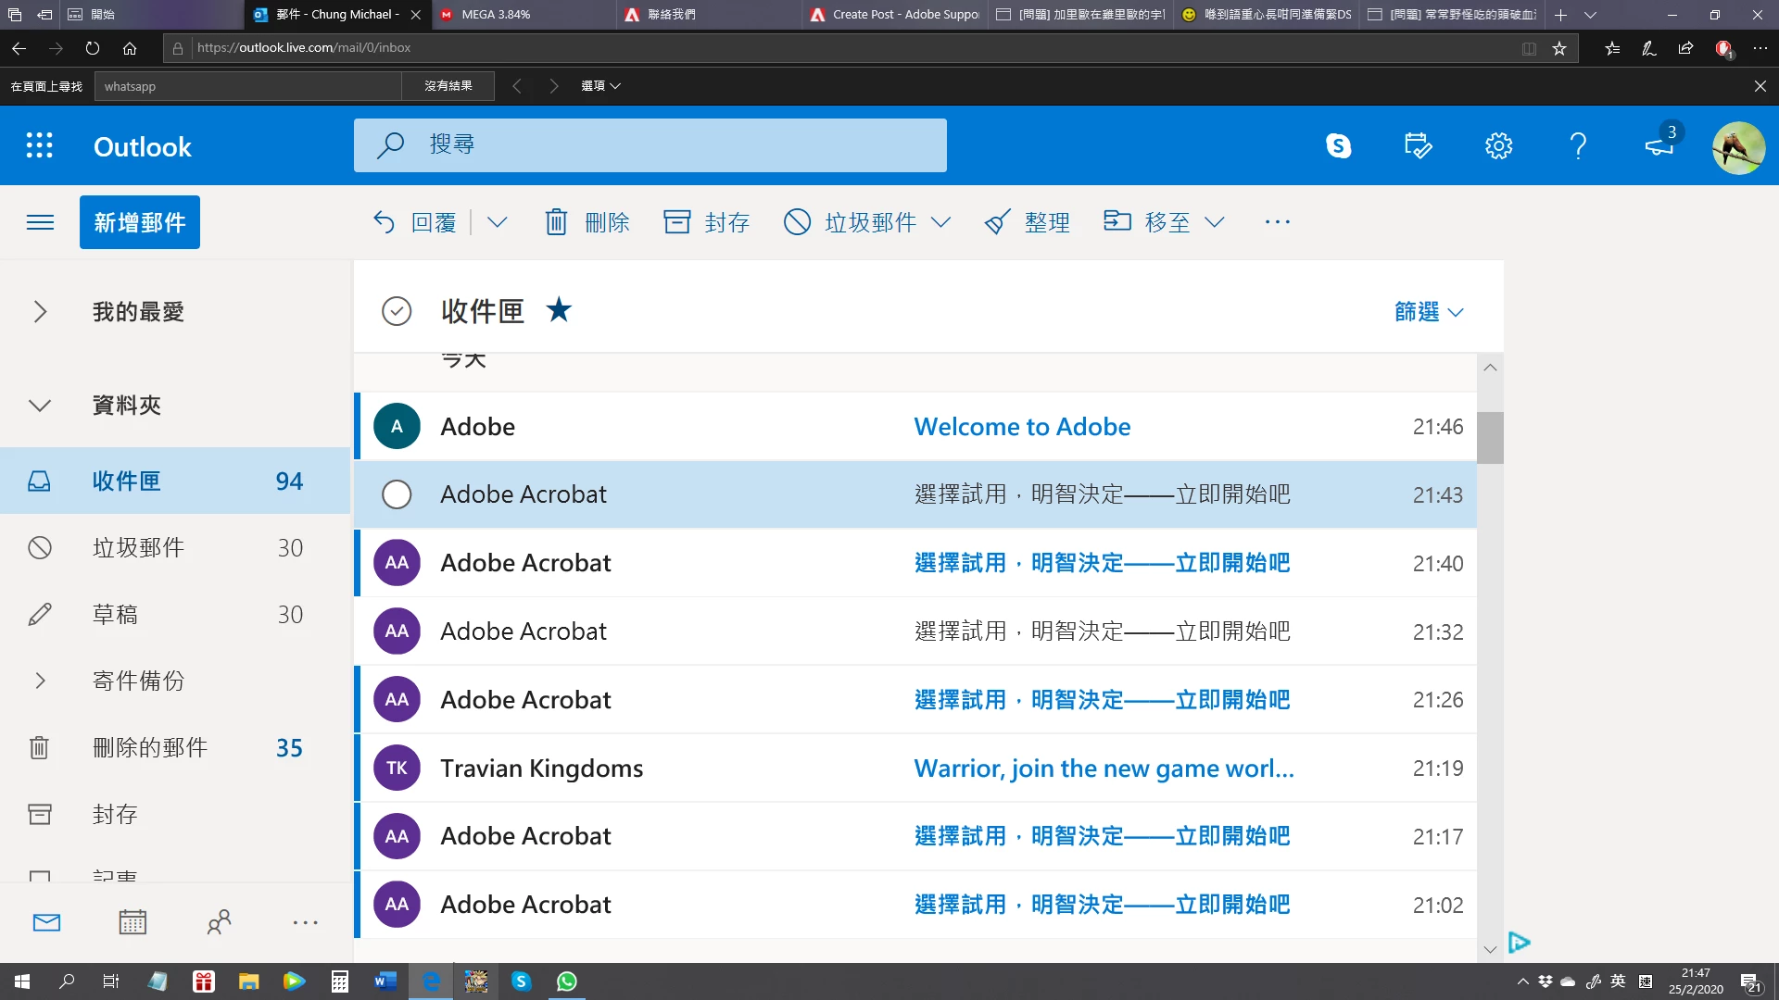The image size is (1779, 1000).
Task: Open the notifications megaphone with badge 3
Action: coord(1660,144)
